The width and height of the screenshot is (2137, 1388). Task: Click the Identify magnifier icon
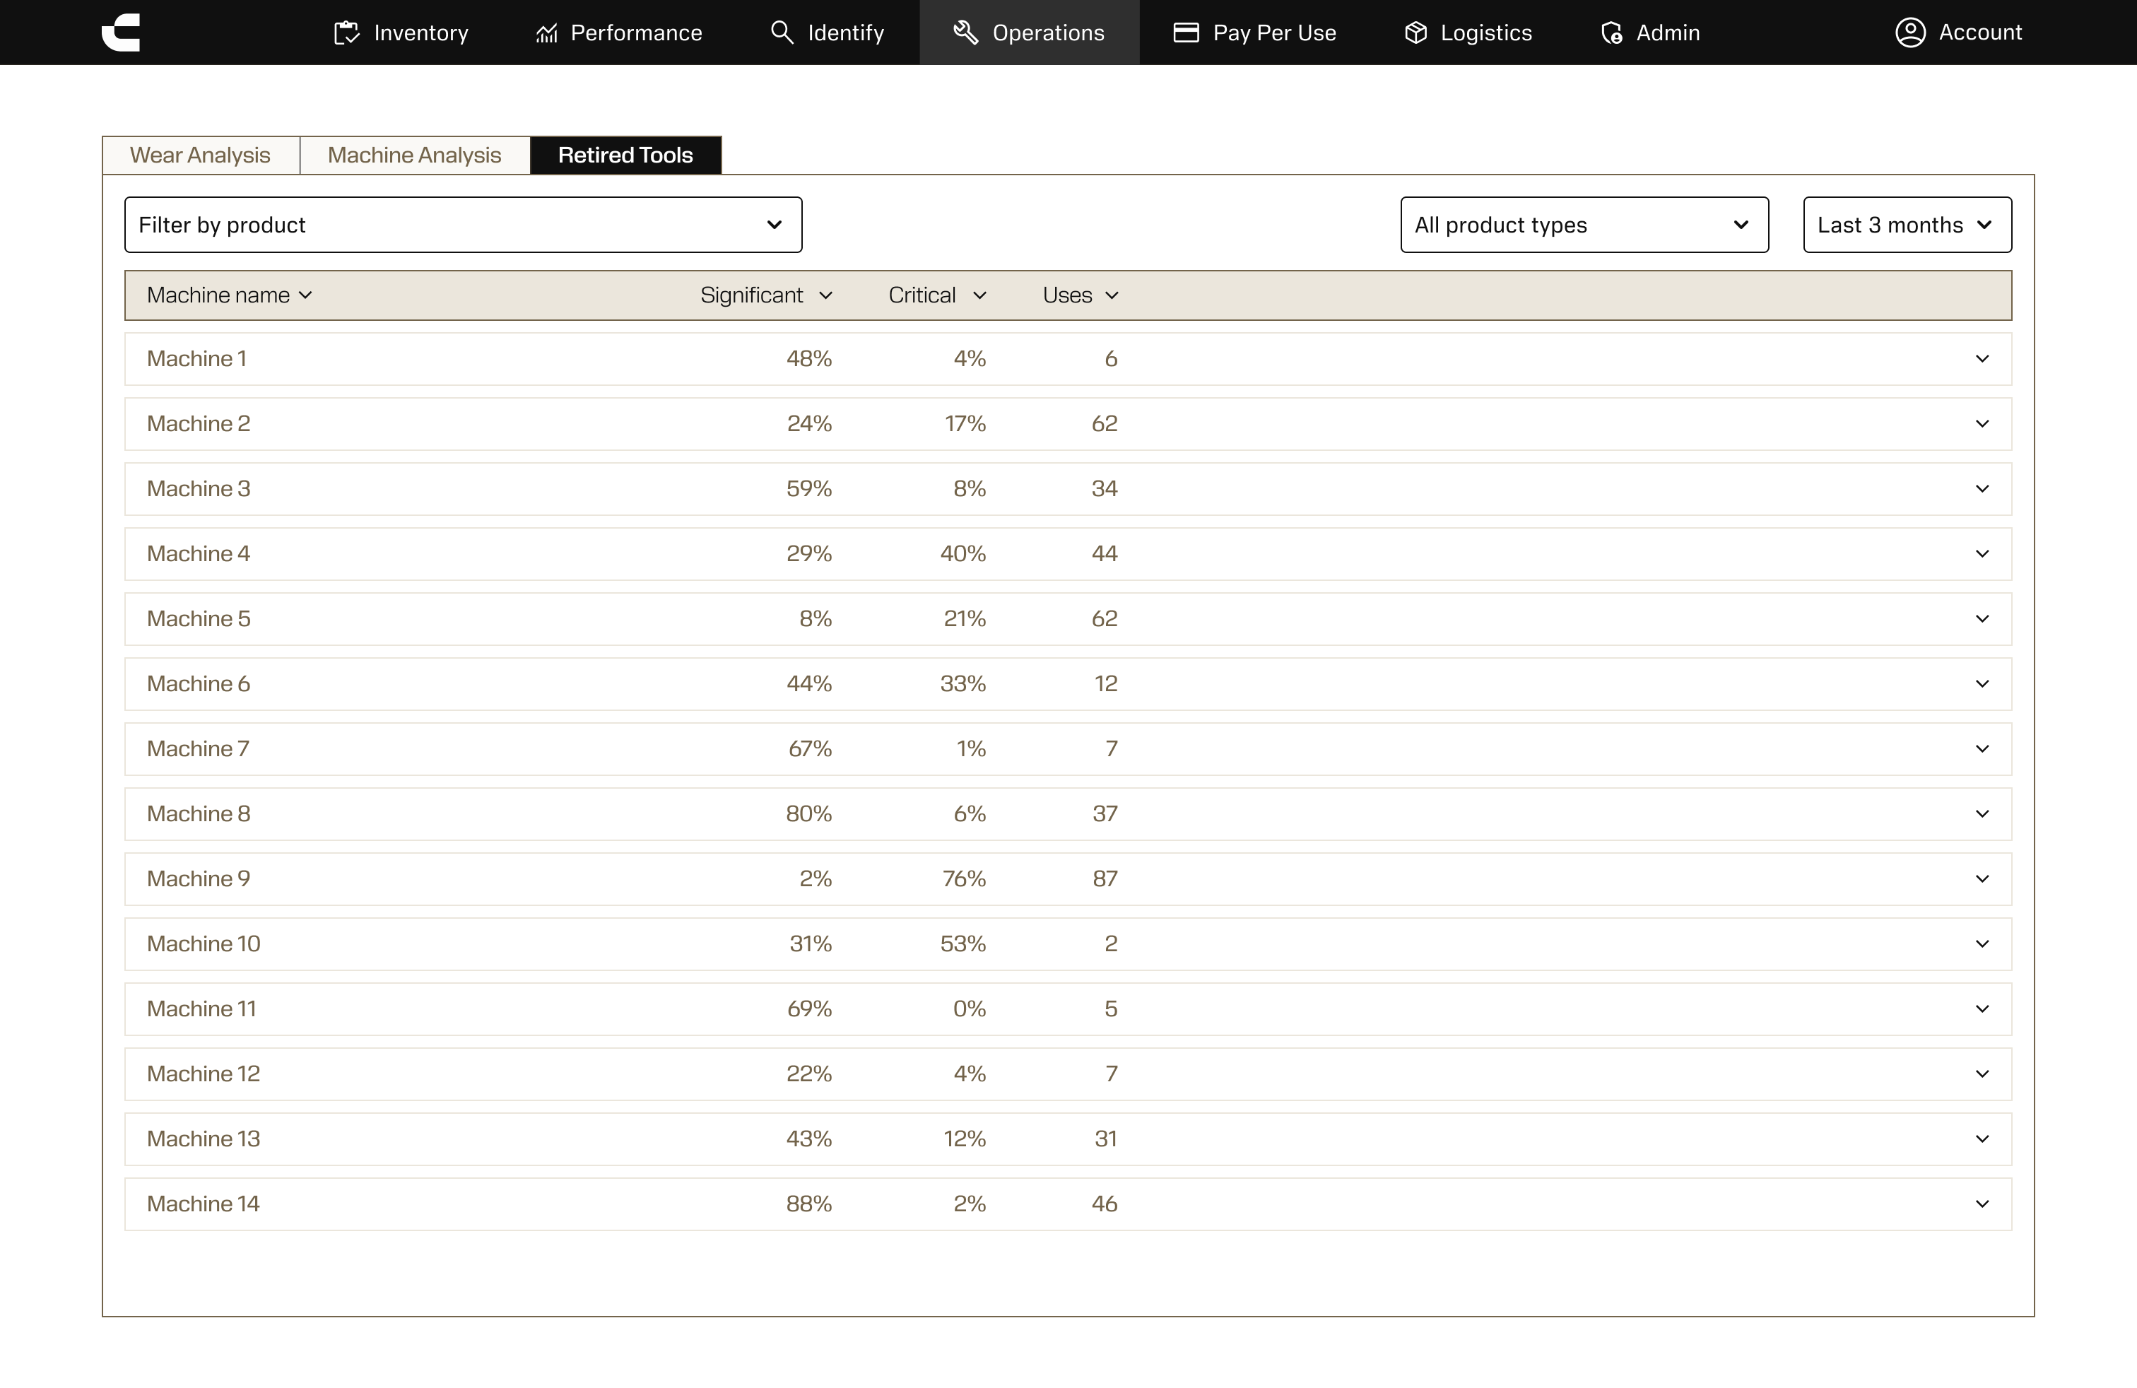tap(782, 33)
